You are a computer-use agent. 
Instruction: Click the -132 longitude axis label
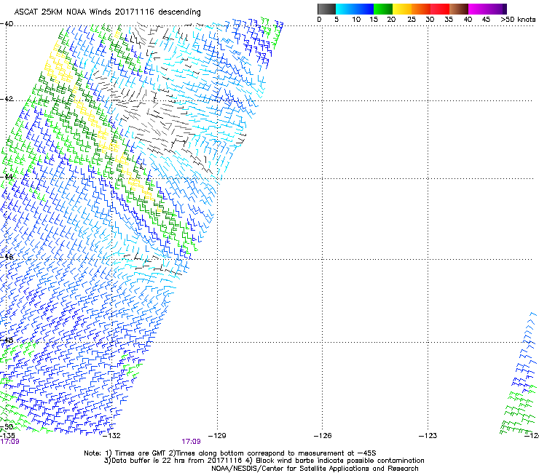click(x=111, y=436)
